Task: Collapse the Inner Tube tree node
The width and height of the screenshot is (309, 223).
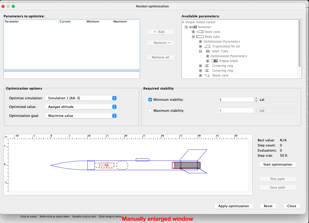Action: click(x=200, y=51)
